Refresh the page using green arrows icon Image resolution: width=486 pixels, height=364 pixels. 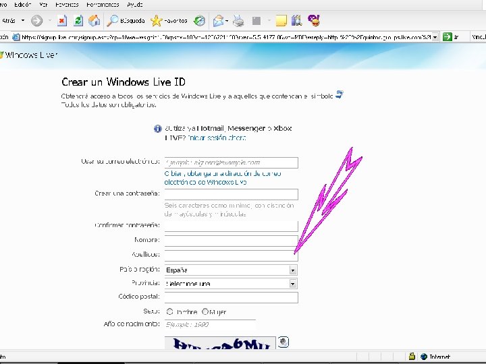pos(78,21)
